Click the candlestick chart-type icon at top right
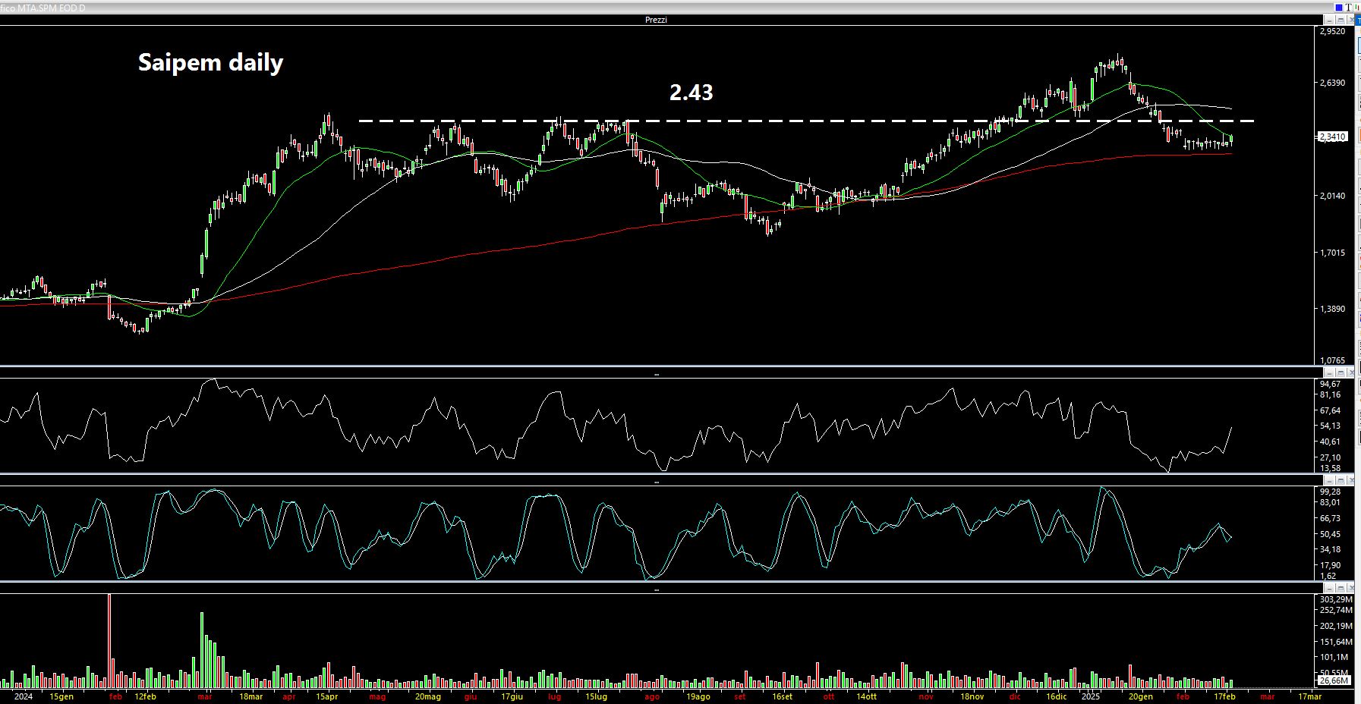 click(1357, 8)
